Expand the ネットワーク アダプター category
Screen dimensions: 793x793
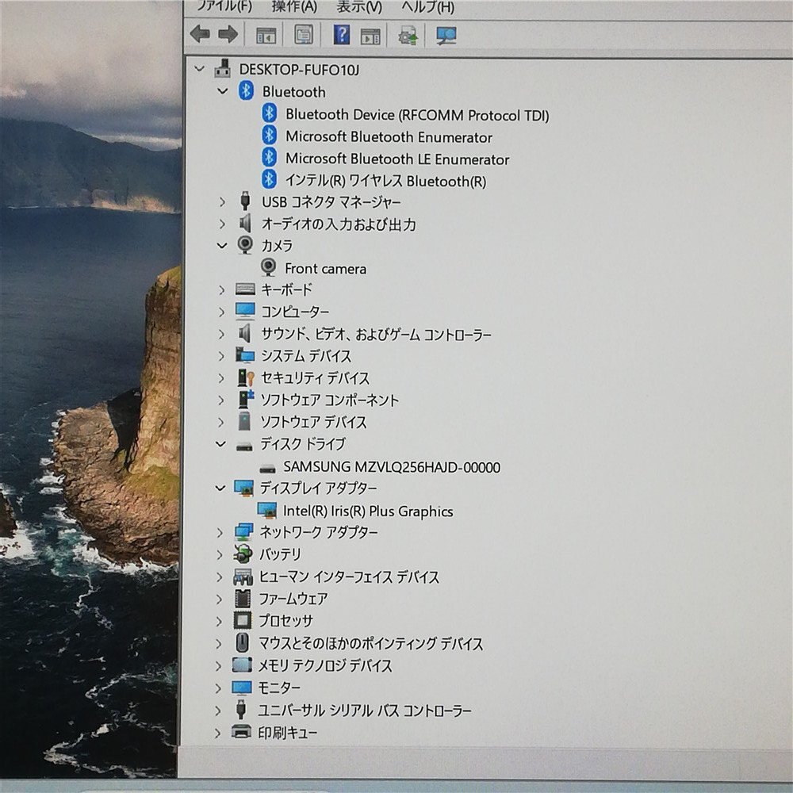[221, 532]
